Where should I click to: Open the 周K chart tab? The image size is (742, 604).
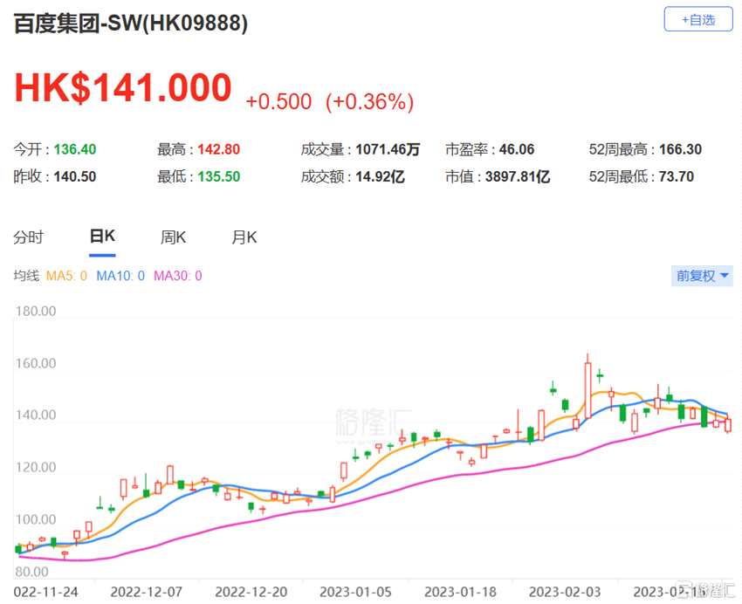[x=173, y=237]
